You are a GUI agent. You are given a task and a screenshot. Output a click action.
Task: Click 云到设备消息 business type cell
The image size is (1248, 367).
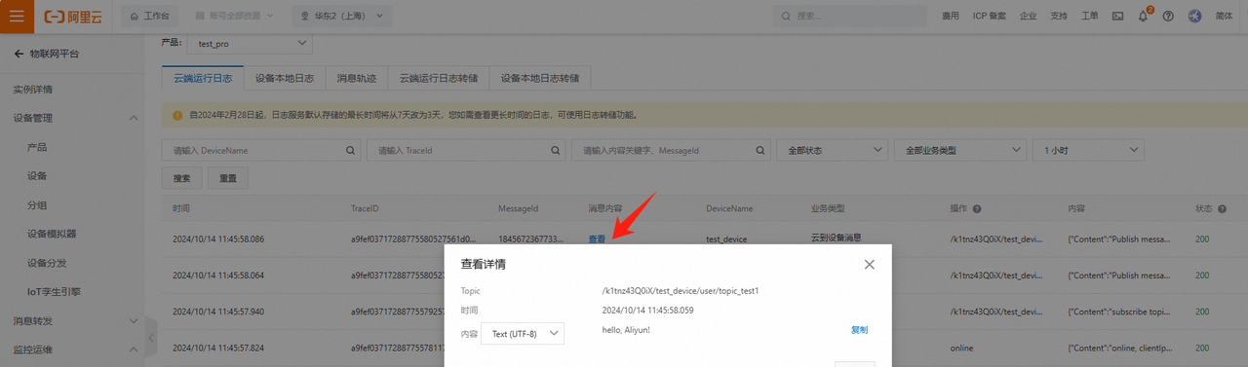(x=837, y=238)
